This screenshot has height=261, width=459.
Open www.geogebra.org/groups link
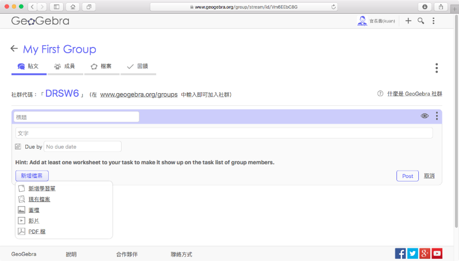139,94
